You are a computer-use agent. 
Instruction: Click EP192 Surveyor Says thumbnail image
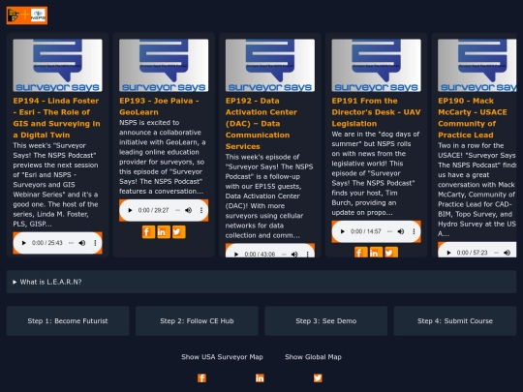click(x=270, y=66)
